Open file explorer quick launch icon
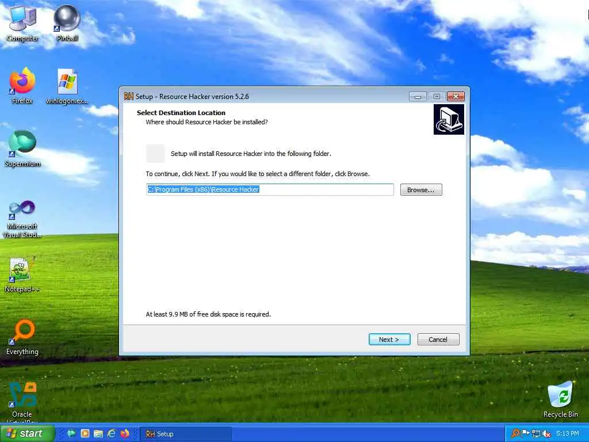This screenshot has height=442, width=589. click(x=98, y=433)
